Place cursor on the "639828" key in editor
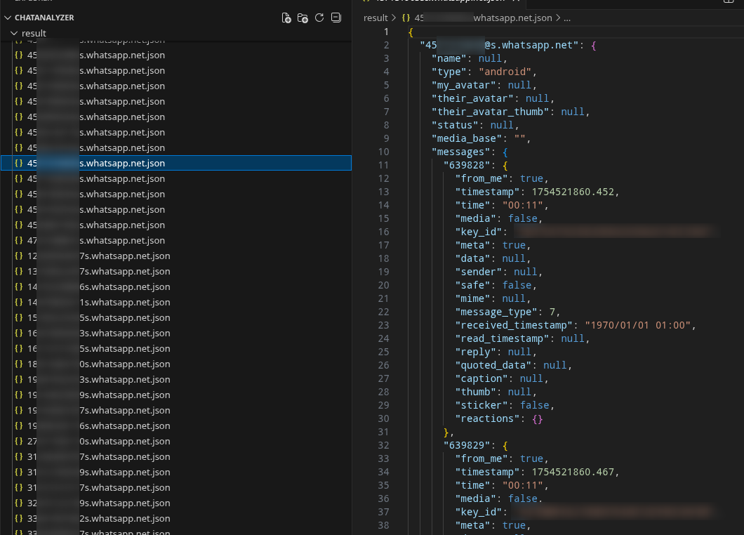Screen dimensions: 744x535 tap(466, 165)
